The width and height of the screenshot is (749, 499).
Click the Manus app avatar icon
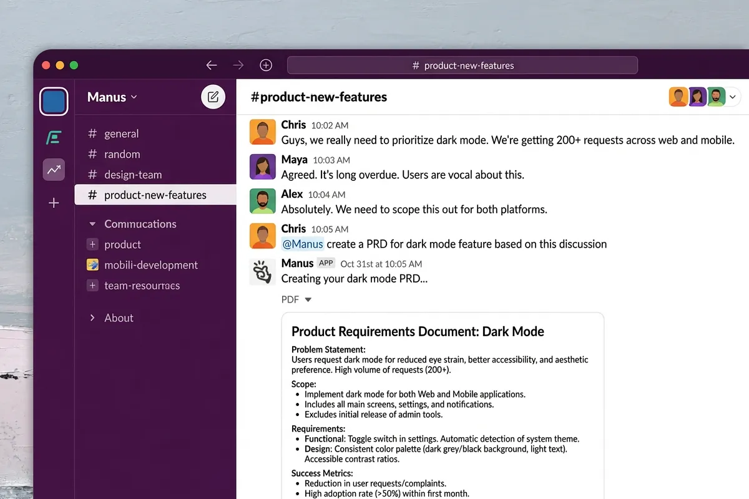tap(262, 271)
